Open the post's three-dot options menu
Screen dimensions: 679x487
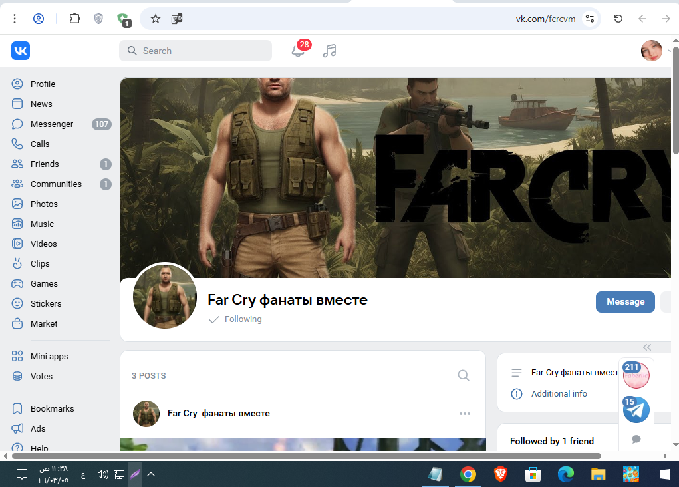tap(465, 414)
